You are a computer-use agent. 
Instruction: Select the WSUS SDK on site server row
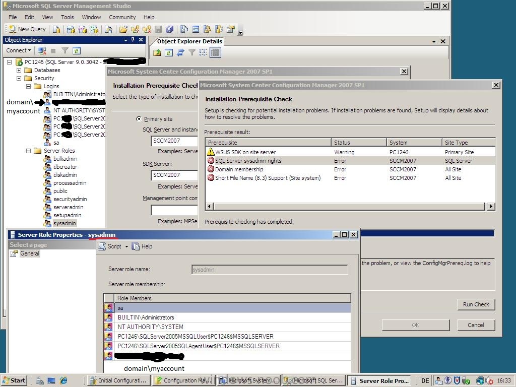pos(350,152)
